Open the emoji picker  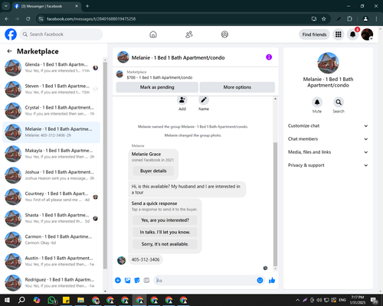[260, 281]
